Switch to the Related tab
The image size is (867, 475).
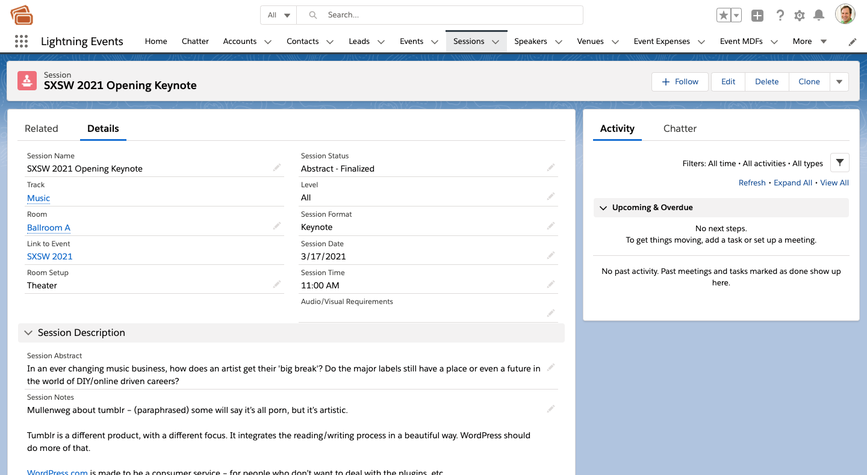pos(42,128)
